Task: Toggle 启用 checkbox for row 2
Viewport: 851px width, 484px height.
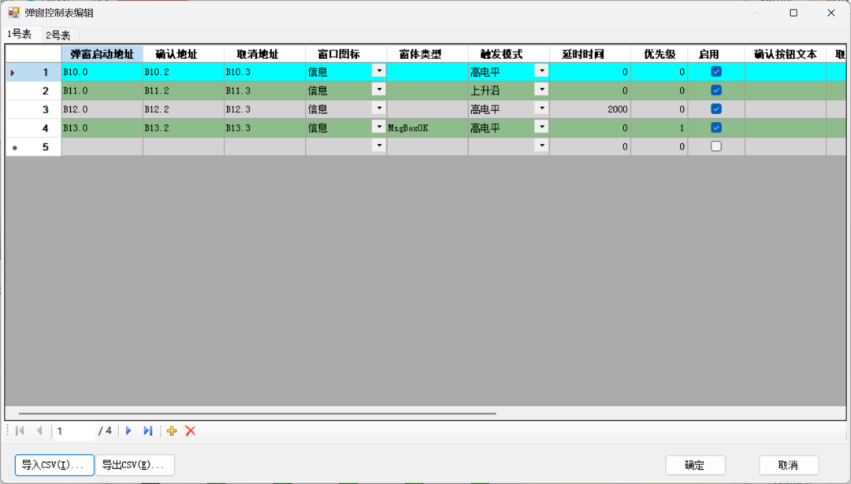Action: pyautogui.click(x=715, y=90)
